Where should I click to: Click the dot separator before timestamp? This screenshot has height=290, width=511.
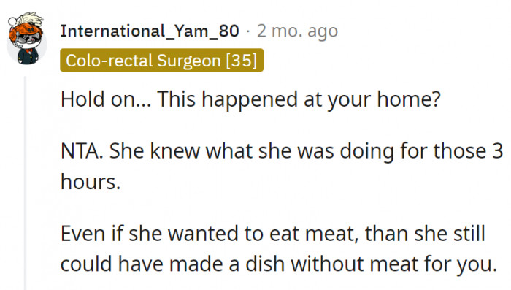point(248,31)
